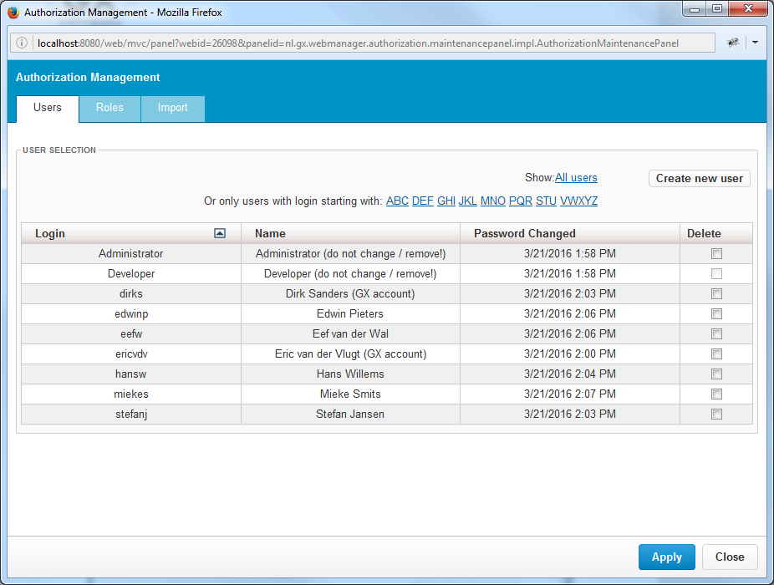Viewport: 774px width, 585px height.
Task: Go to the Import tab
Action: pos(173,108)
